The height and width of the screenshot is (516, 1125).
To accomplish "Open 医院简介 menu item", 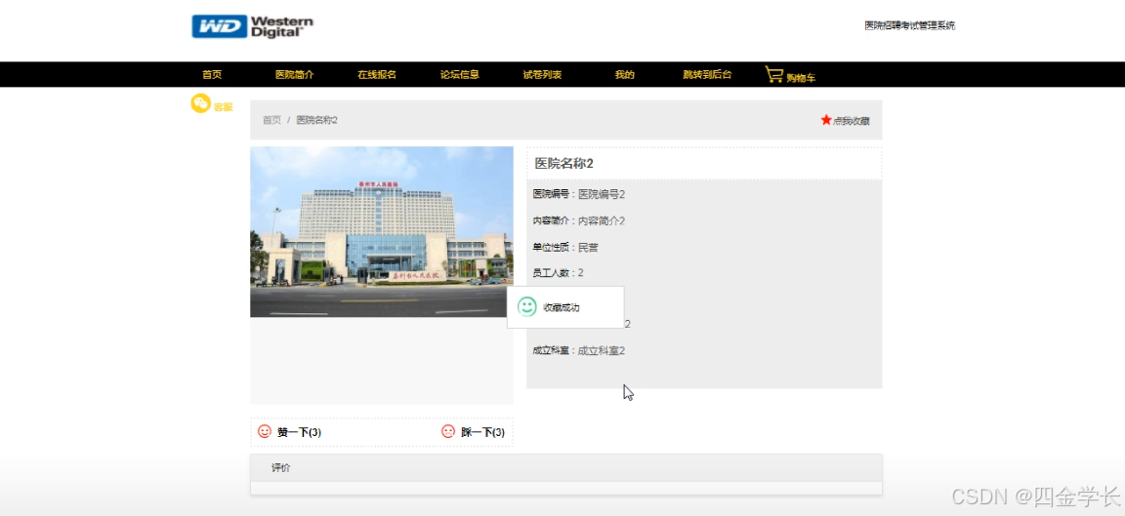I will (x=294, y=74).
